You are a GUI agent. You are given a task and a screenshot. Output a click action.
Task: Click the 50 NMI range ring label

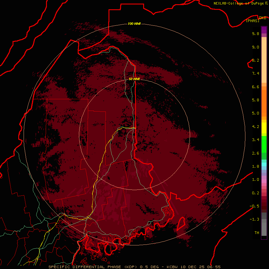pos(134,79)
